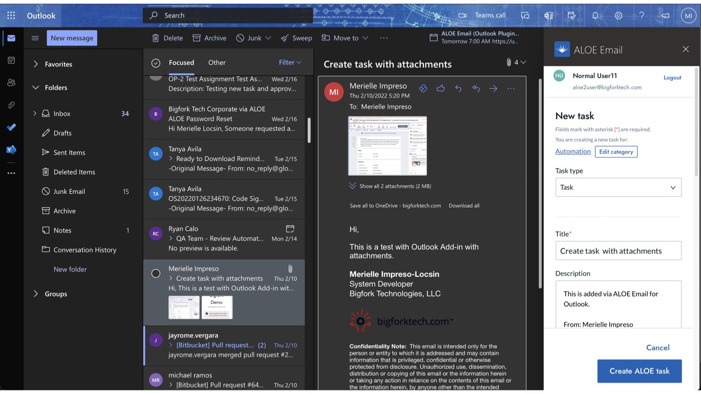This screenshot has width=701, height=394.
Task: Click the Create ALOE task button
Action: [639, 371]
